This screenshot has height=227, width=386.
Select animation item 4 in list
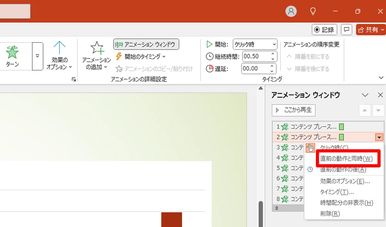pos(289,158)
